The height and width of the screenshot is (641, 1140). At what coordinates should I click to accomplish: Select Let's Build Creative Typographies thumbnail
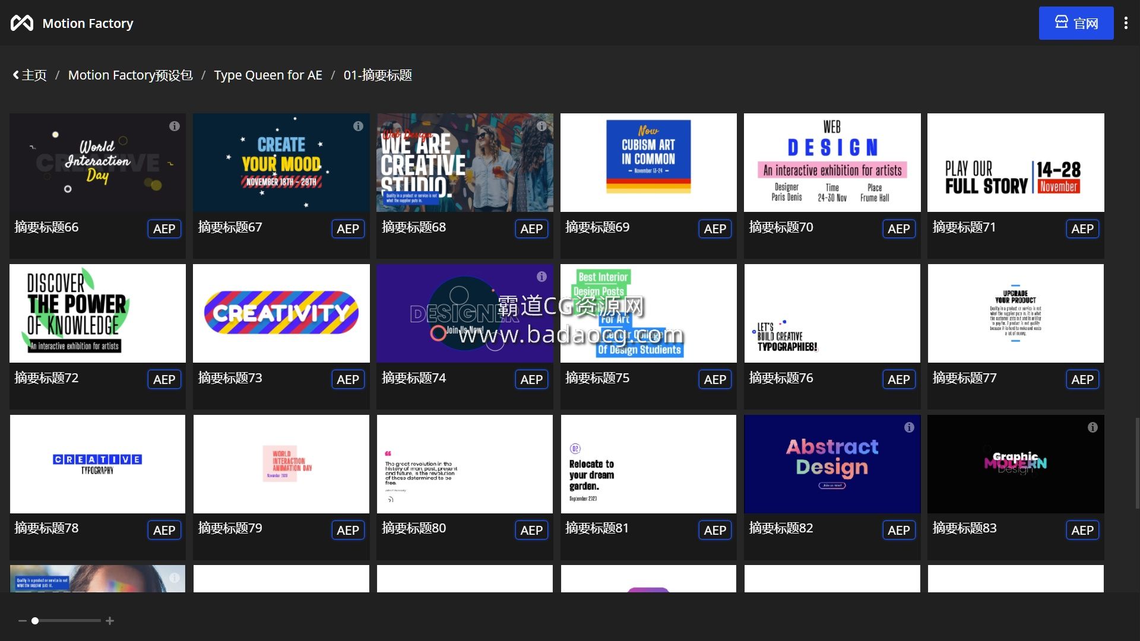click(x=832, y=313)
